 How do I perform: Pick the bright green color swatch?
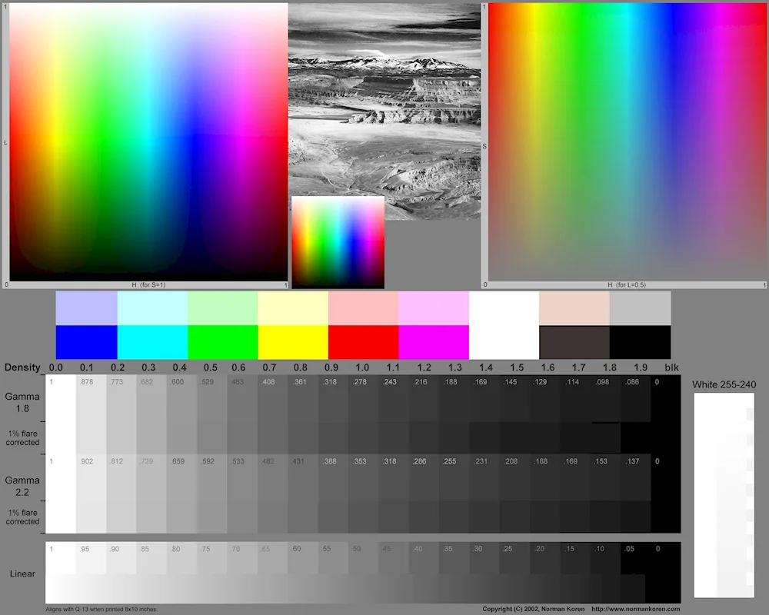click(x=222, y=342)
